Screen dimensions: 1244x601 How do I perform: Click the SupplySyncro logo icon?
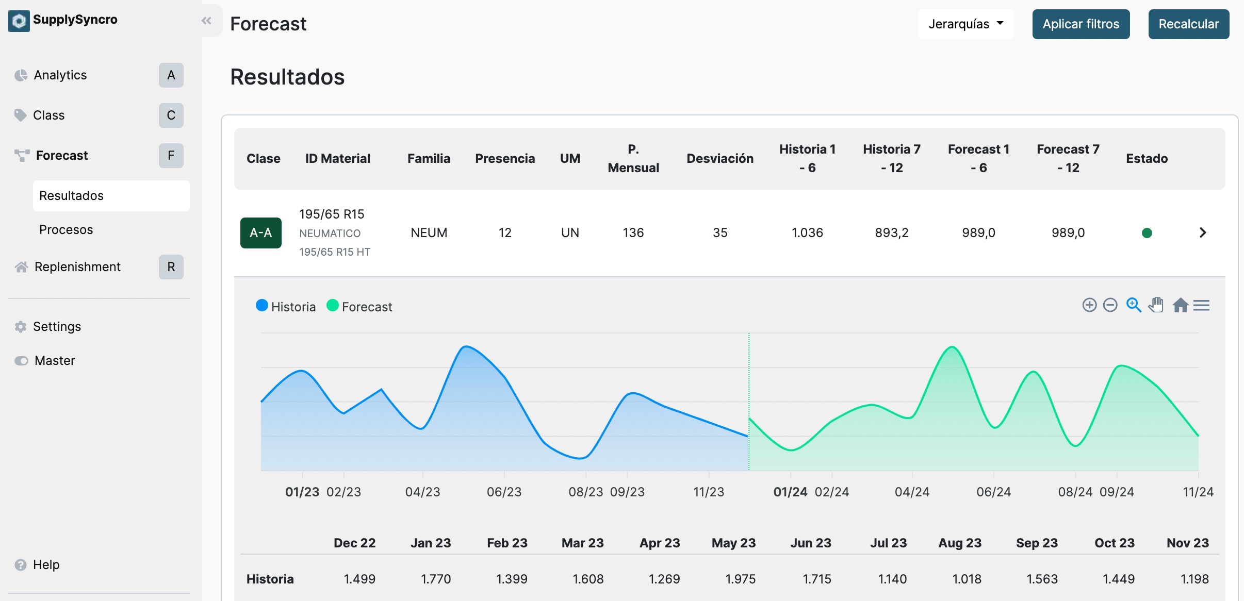click(19, 21)
